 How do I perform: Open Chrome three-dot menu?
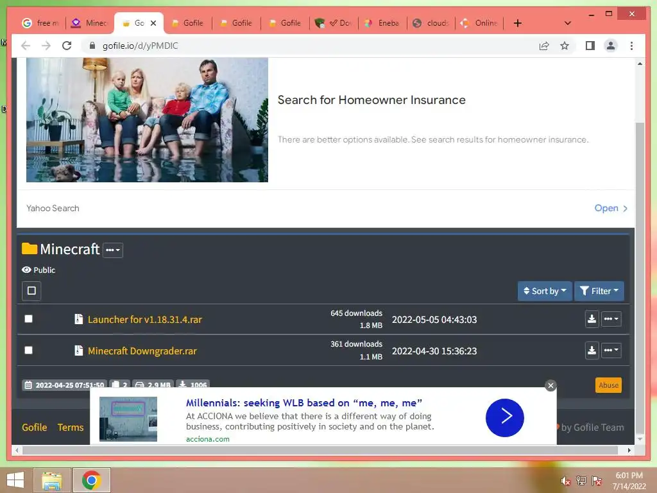(631, 46)
